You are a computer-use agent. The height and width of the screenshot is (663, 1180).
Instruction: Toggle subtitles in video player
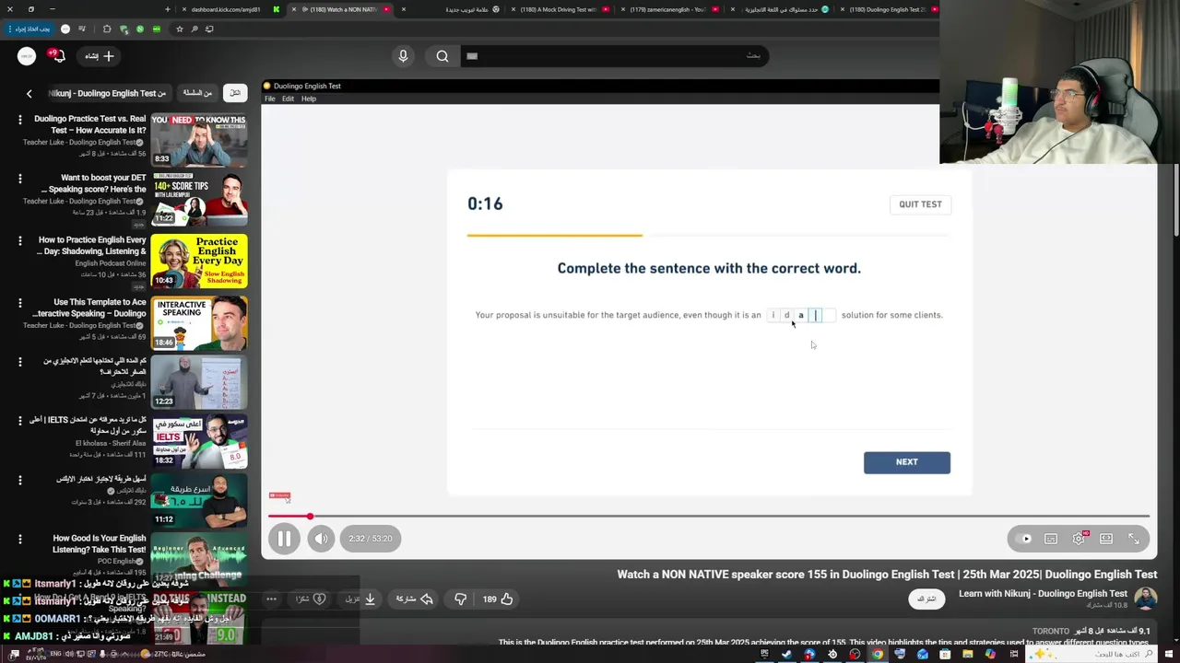1051,539
